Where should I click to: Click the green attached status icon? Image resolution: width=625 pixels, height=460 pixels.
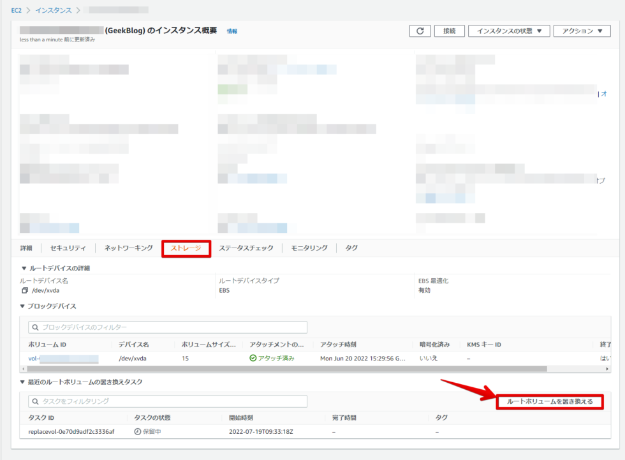253,359
